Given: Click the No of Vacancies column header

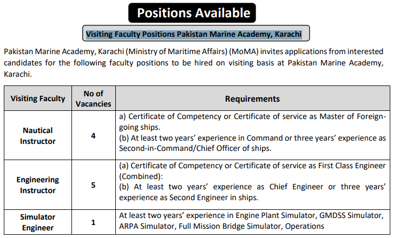Looking at the screenshot, I should tap(94, 98).
